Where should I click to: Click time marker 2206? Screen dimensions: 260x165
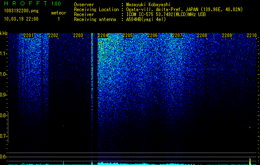coord(153,35)
